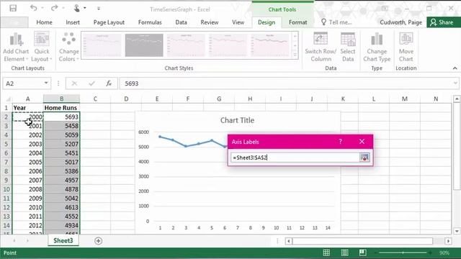Open Customize Quick Access Toolbar arrow

tap(99, 8)
